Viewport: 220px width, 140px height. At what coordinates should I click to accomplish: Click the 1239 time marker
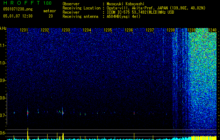192,30
